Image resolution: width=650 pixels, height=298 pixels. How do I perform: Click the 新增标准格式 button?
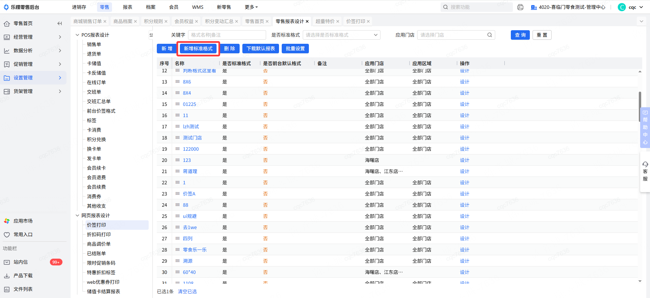(x=198, y=49)
